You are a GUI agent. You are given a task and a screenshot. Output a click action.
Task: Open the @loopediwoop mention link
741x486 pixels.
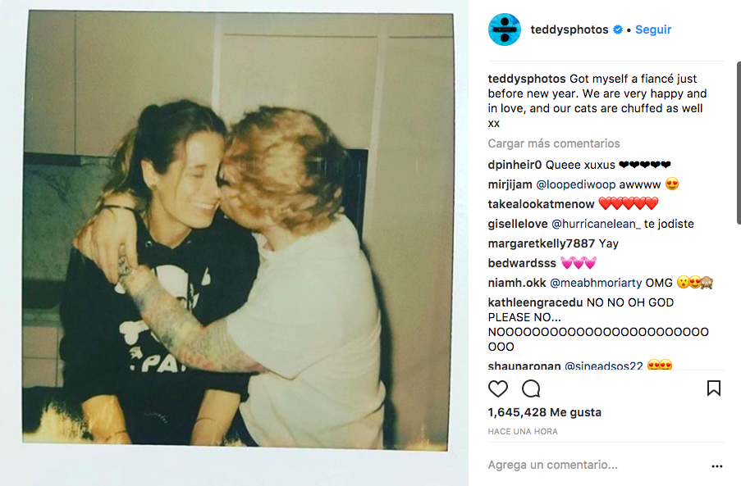[575, 184]
